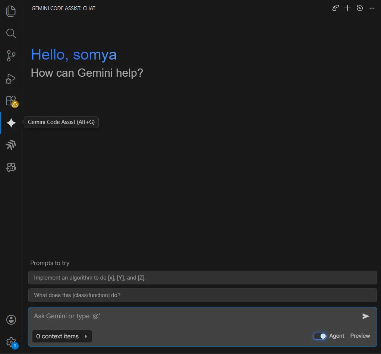Select 'What does this [class/function] do?' prompt
This screenshot has height=354, width=381.
pos(202,295)
